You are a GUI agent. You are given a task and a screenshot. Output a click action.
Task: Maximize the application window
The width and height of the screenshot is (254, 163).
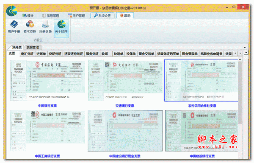[x=234, y=7]
